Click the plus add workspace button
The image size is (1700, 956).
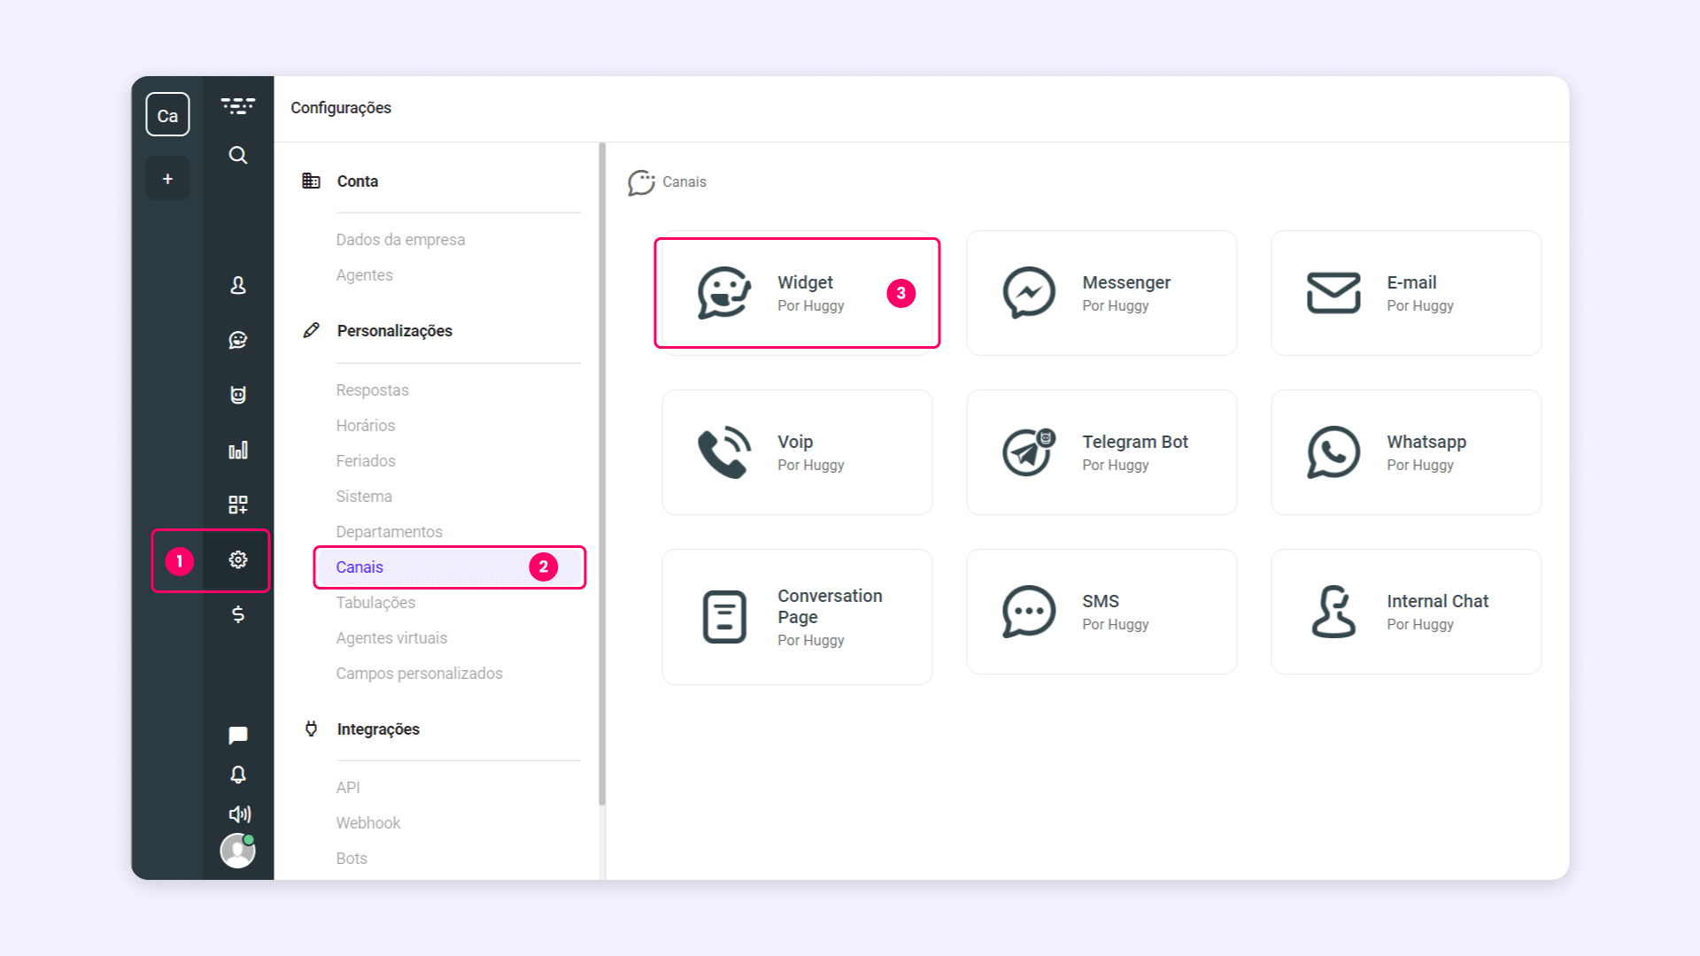coord(167,179)
